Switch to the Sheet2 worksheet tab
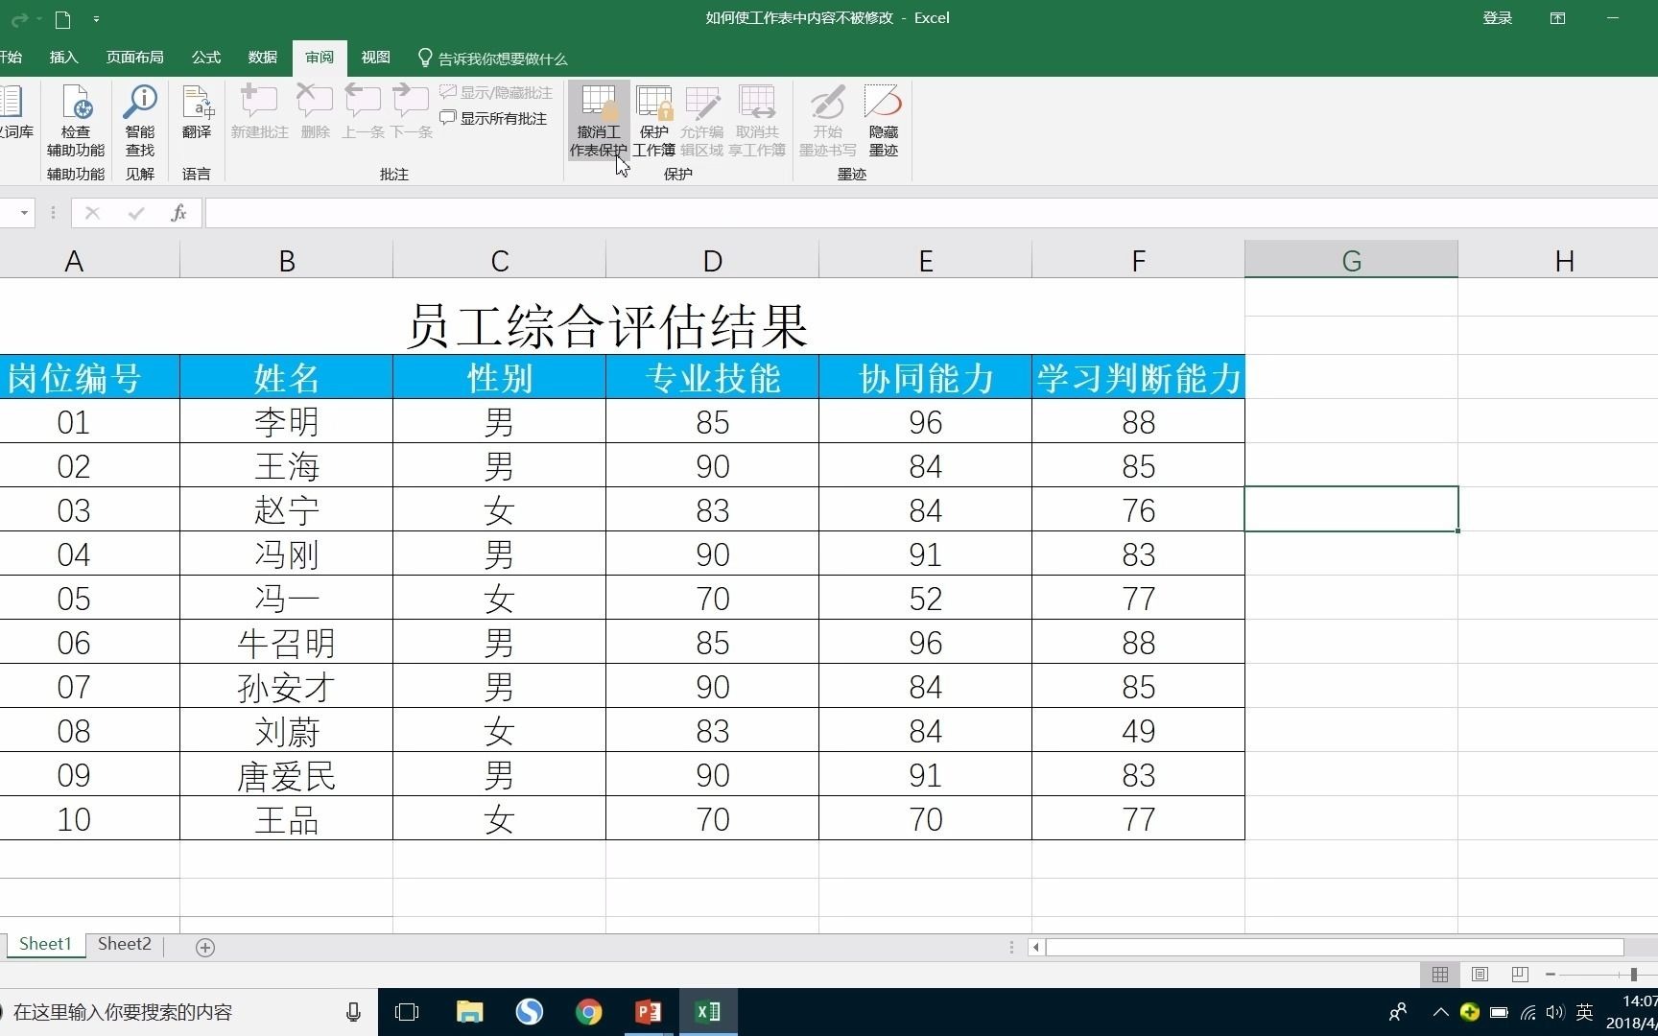The width and height of the screenshot is (1658, 1036). pyautogui.click(x=123, y=944)
